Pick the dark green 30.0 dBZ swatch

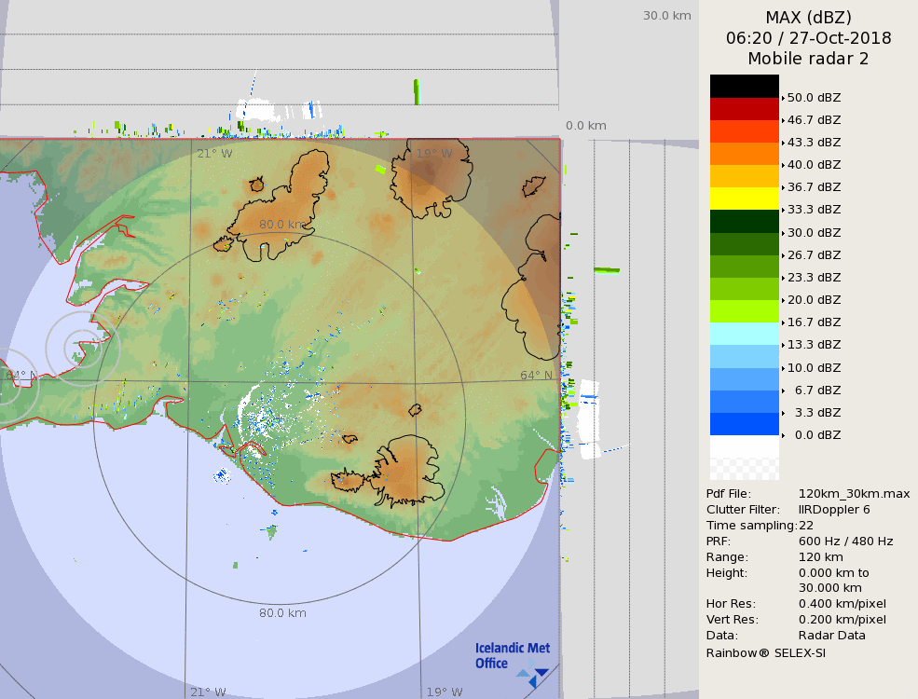click(x=744, y=221)
